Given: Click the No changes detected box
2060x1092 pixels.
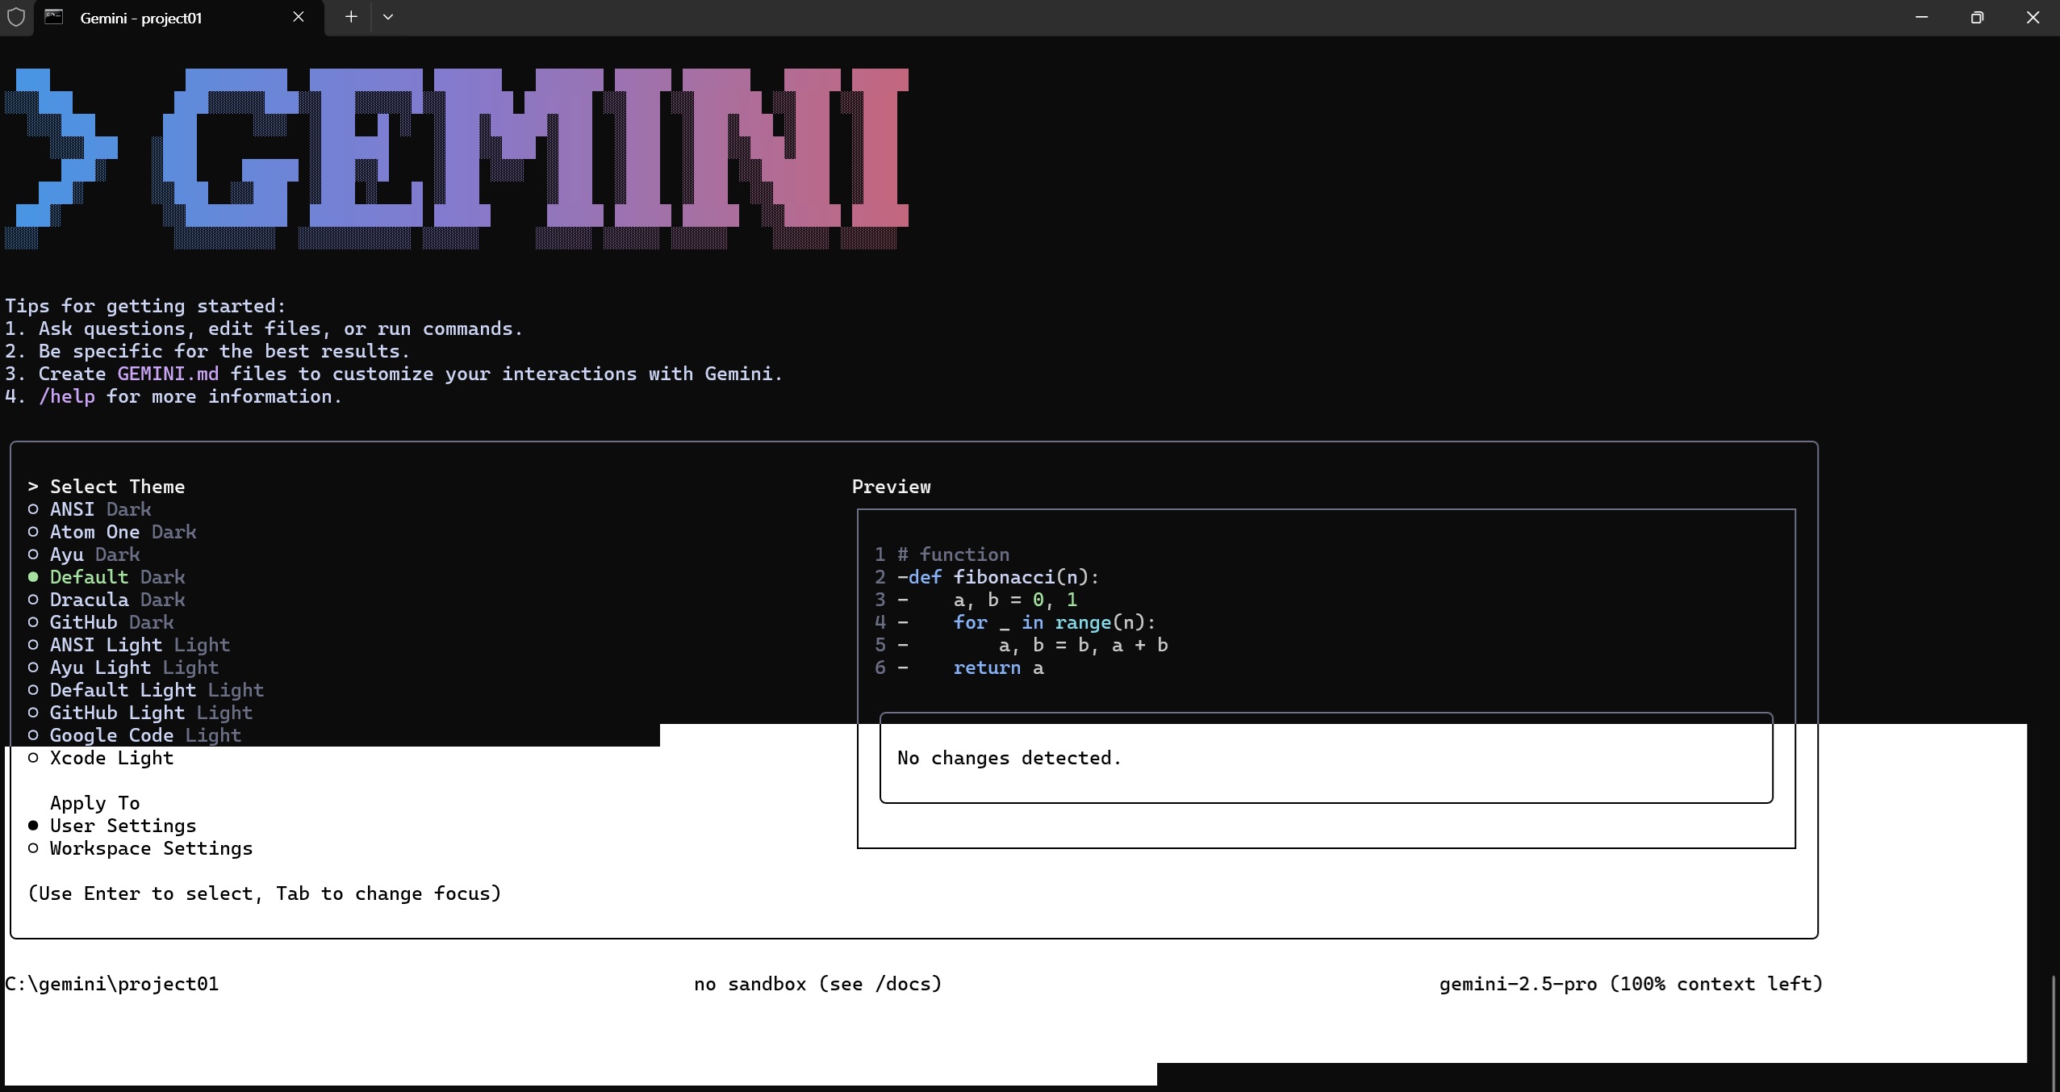Looking at the screenshot, I should [1325, 758].
